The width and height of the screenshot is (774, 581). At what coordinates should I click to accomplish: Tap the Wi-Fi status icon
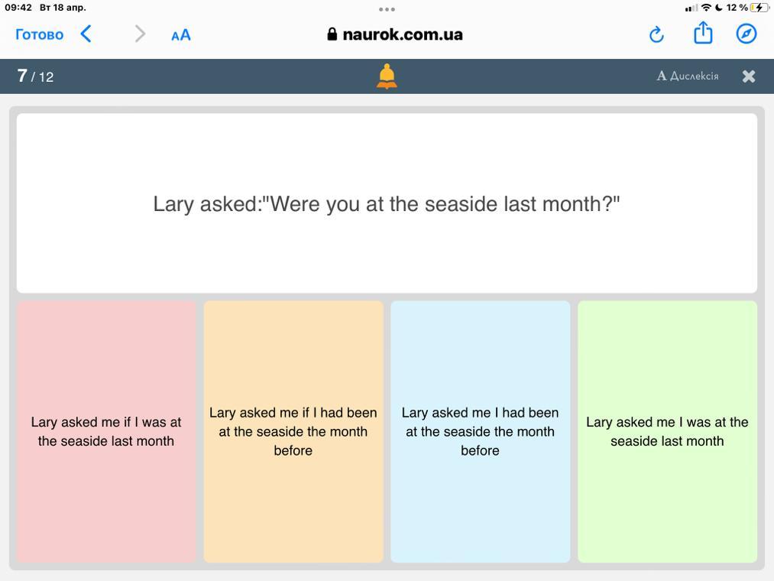click(x=706, y=8)
